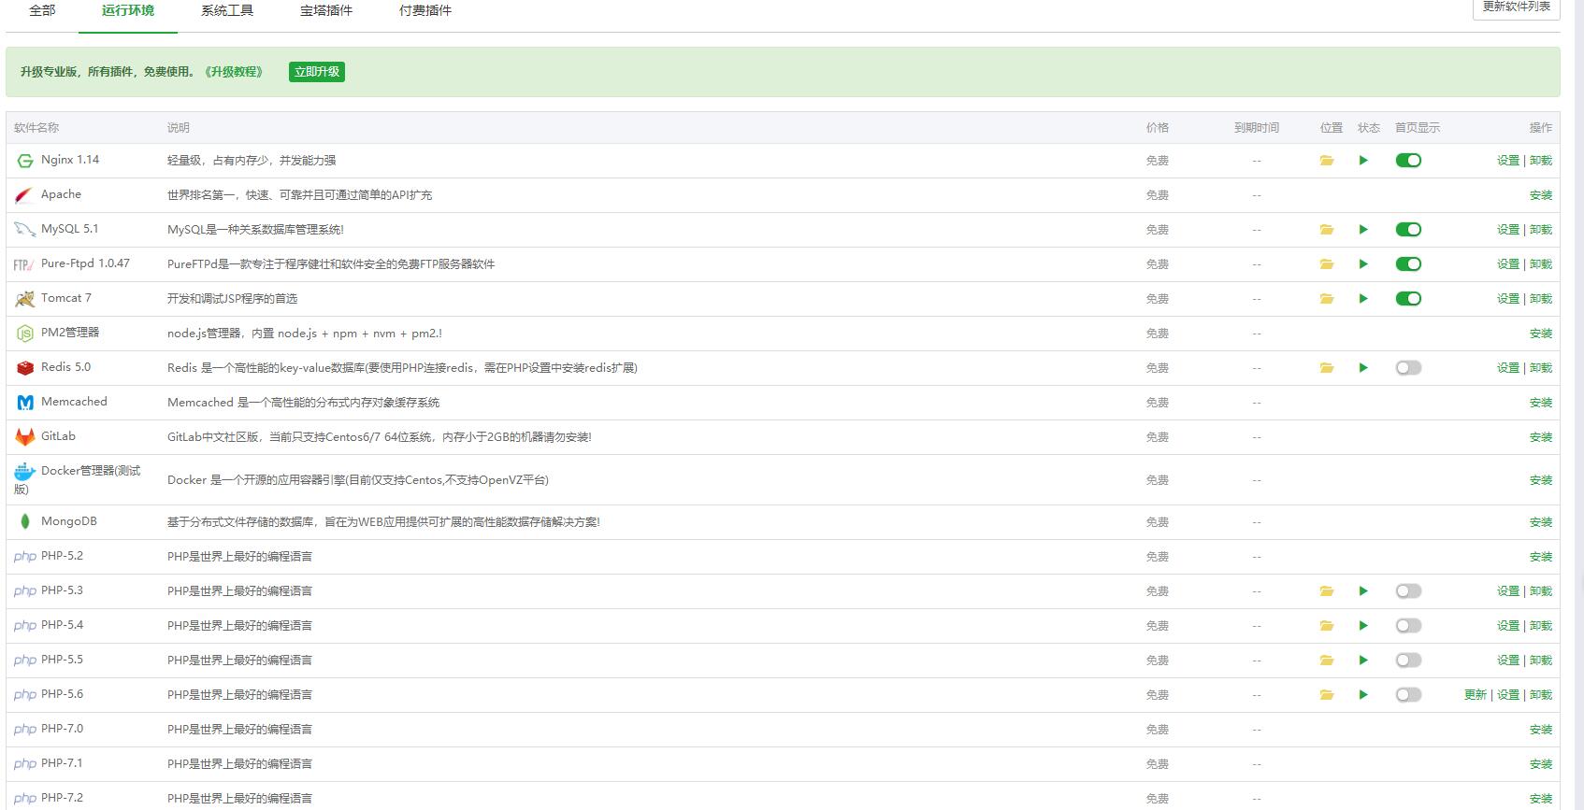This screenshot has height=810, width=1584.
Task: Click the Redis red cube icon
Action: (x=25, y=368)
